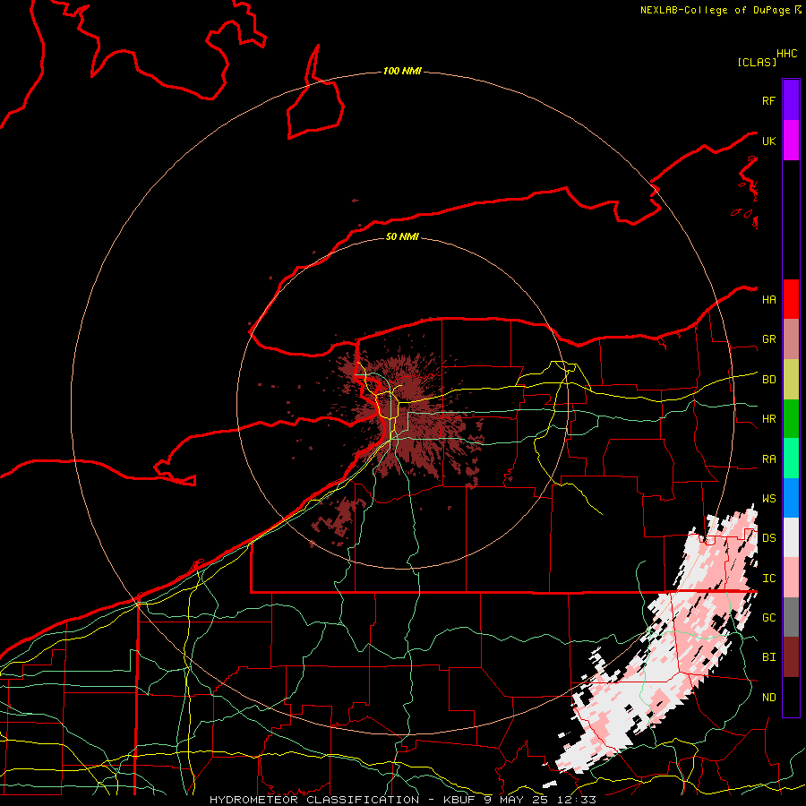Click the '100 NMI' range ring label
The width and height of the screenshot is (806, 806).
pyautogui.click(x=402, y=71)
